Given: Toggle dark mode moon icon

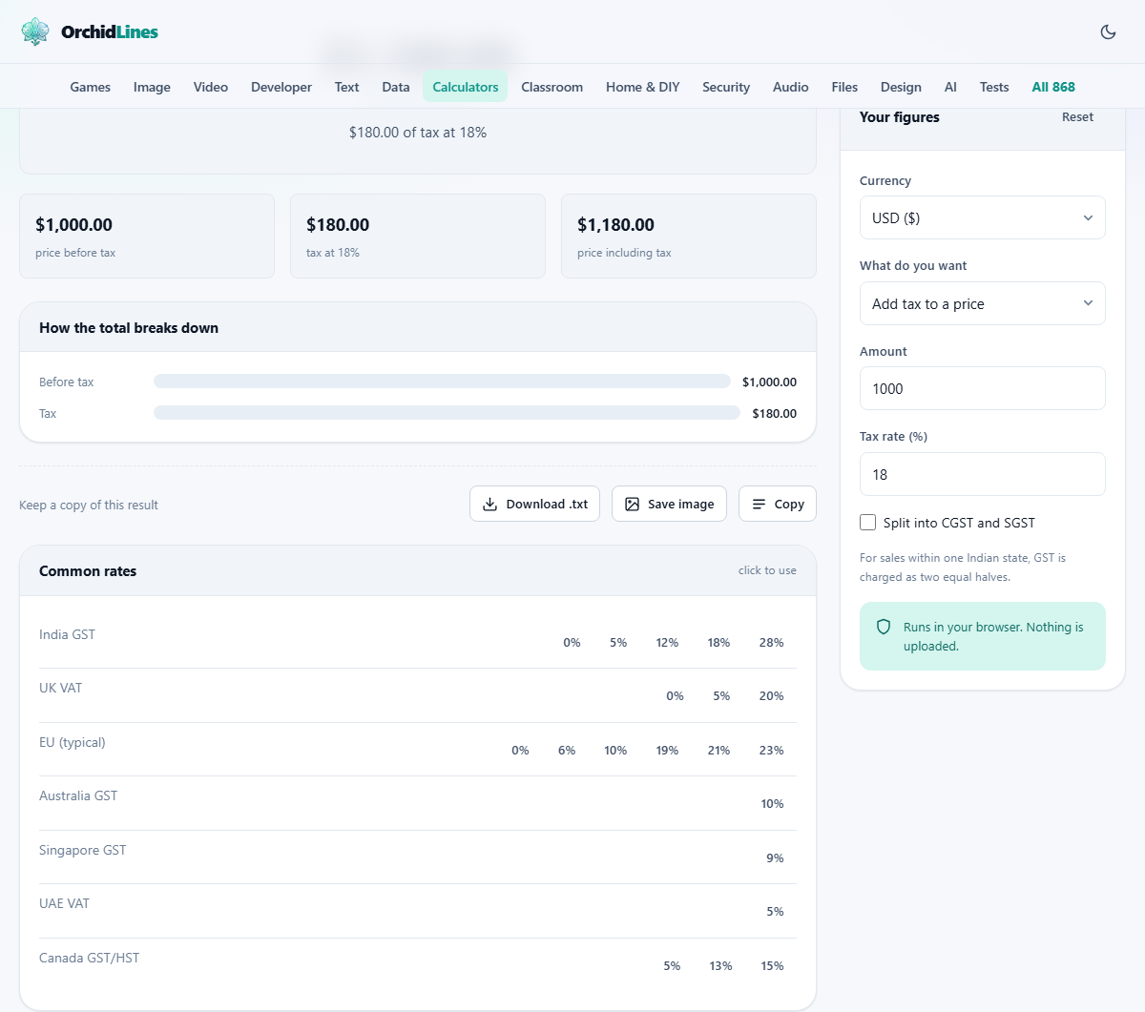Looking at the screenshot, I should [x=1108, y=31].
